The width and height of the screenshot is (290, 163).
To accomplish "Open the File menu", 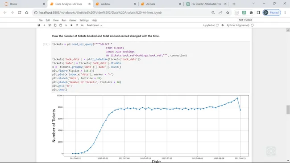I will 41,20.
